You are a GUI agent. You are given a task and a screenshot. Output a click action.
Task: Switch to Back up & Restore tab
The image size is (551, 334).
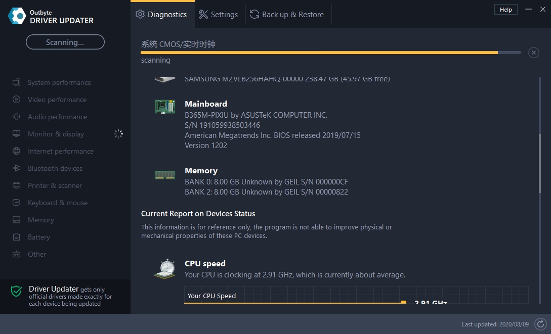pyautogui.click(x=287, y=15)
